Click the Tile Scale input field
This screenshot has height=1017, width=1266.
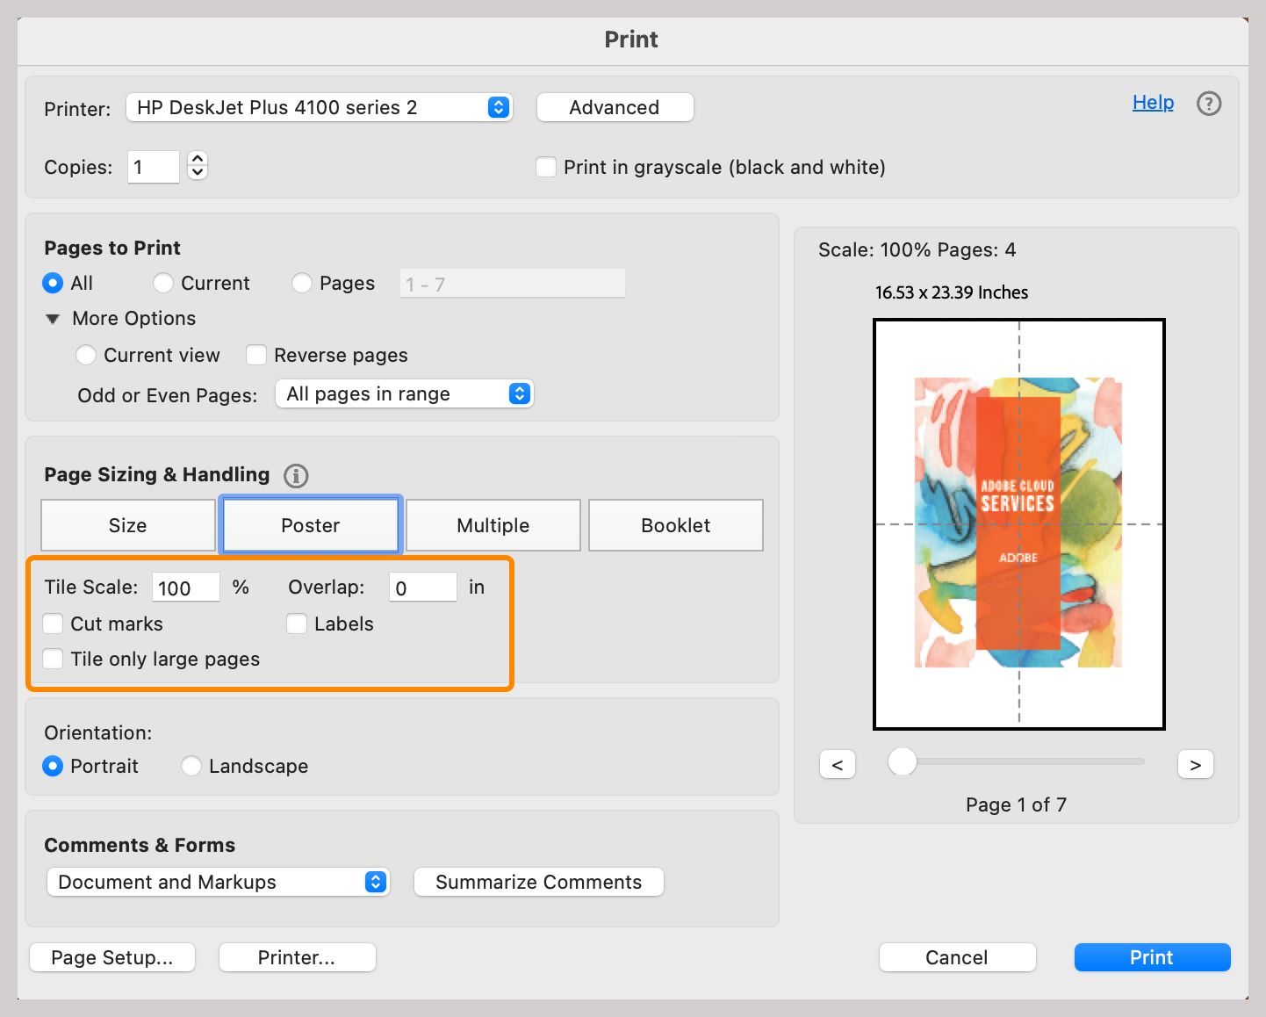(185, 588)
